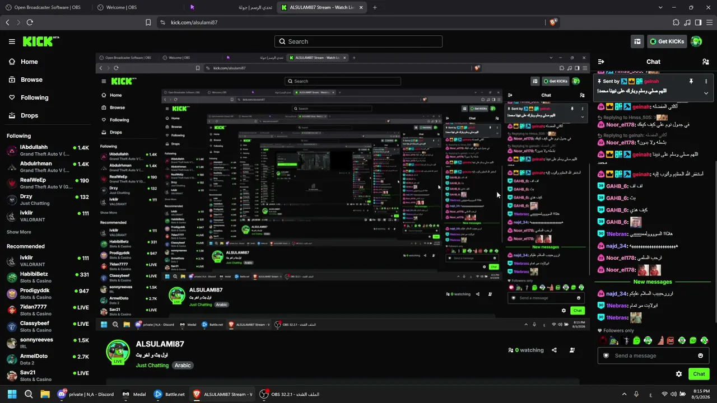Select the Pepe frog emote

pos(614,340)
